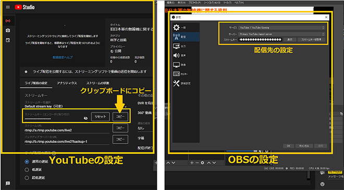Click the LIVE 00:00:00 status text in OBS
344x190 pixels.
click(274, 168)
